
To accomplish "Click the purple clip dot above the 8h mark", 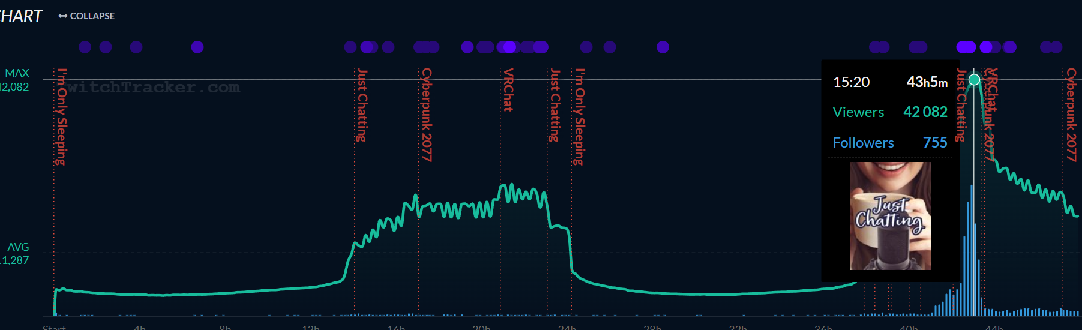I will click(x=197, y=47).
